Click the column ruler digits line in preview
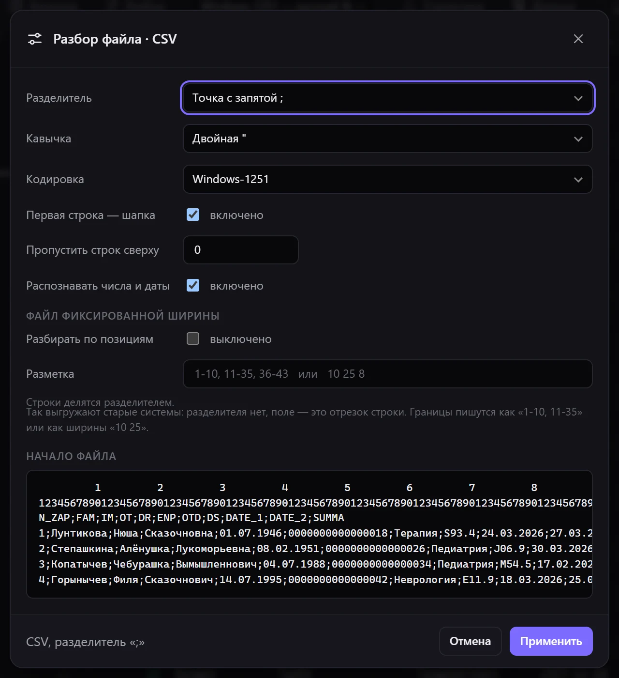 click(x=315, y=503)
